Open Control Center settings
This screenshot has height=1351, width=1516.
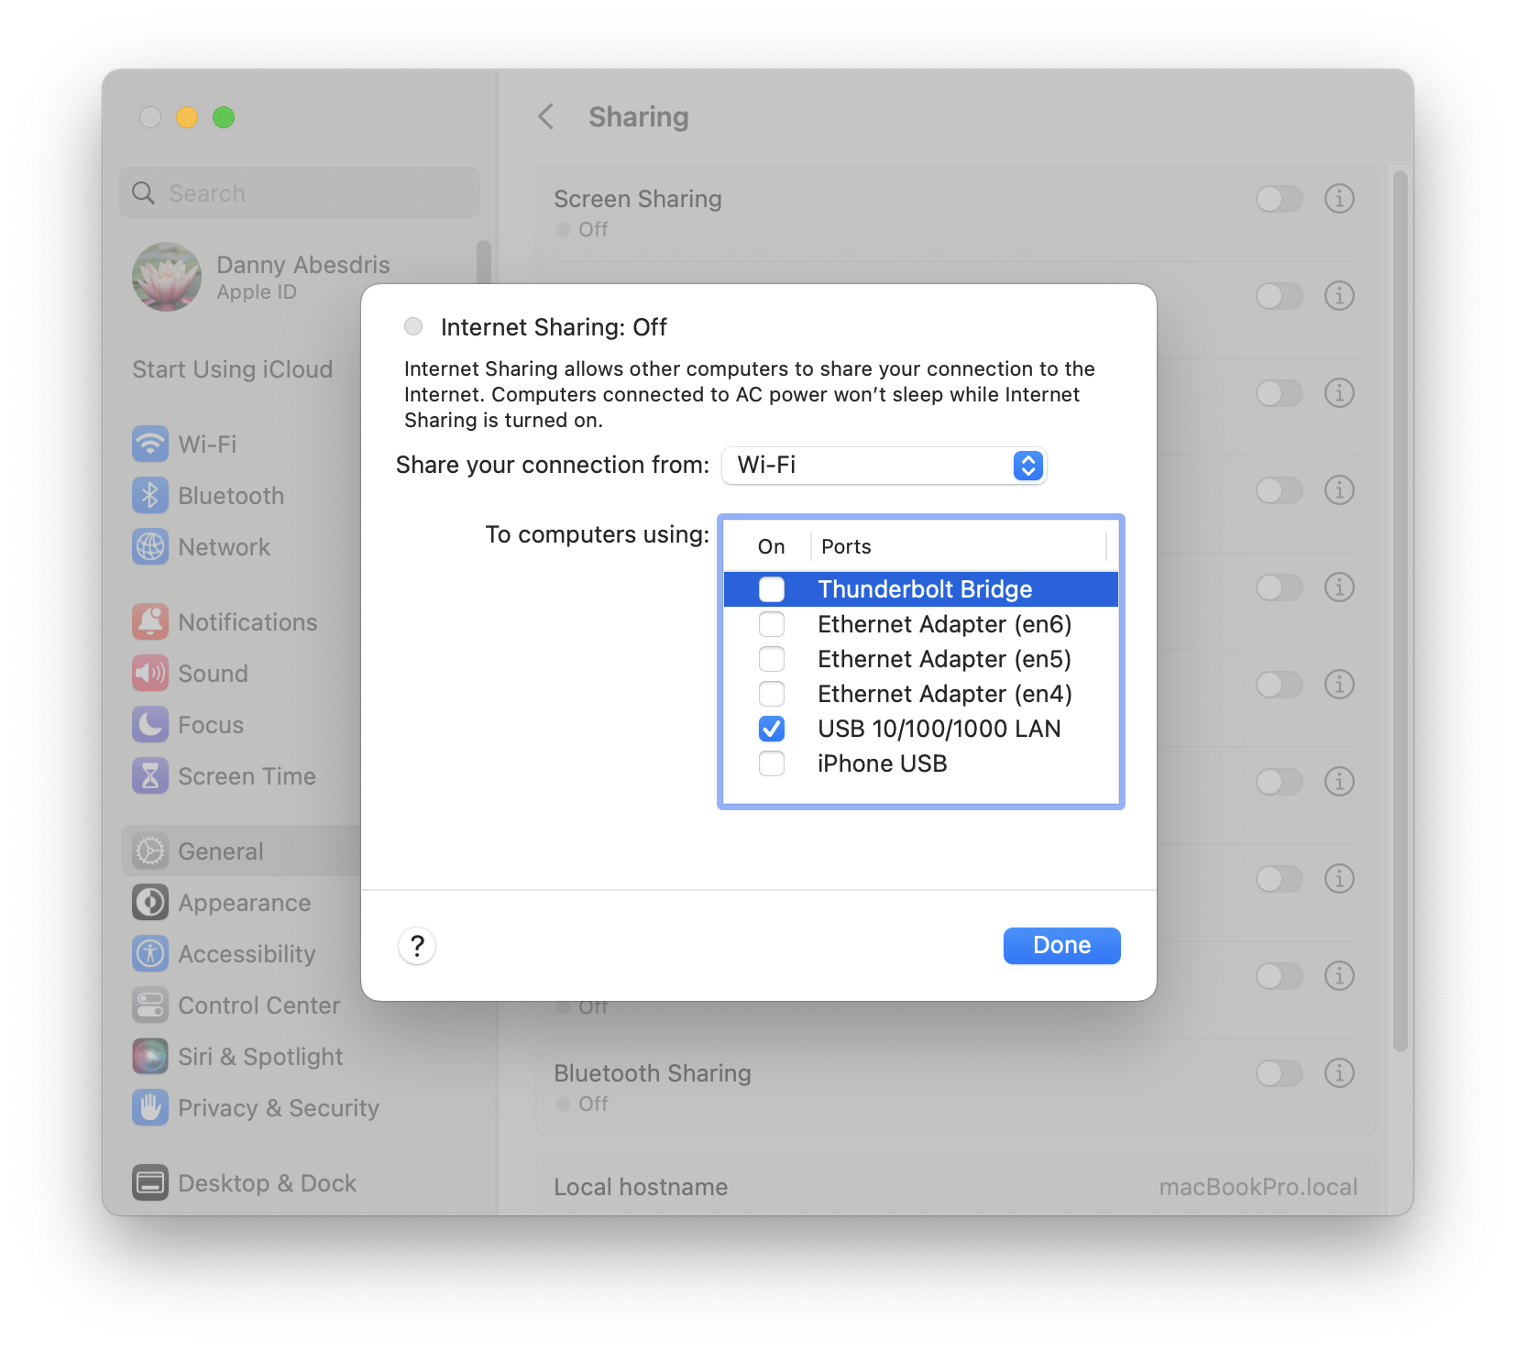(x=236, y=1005)
